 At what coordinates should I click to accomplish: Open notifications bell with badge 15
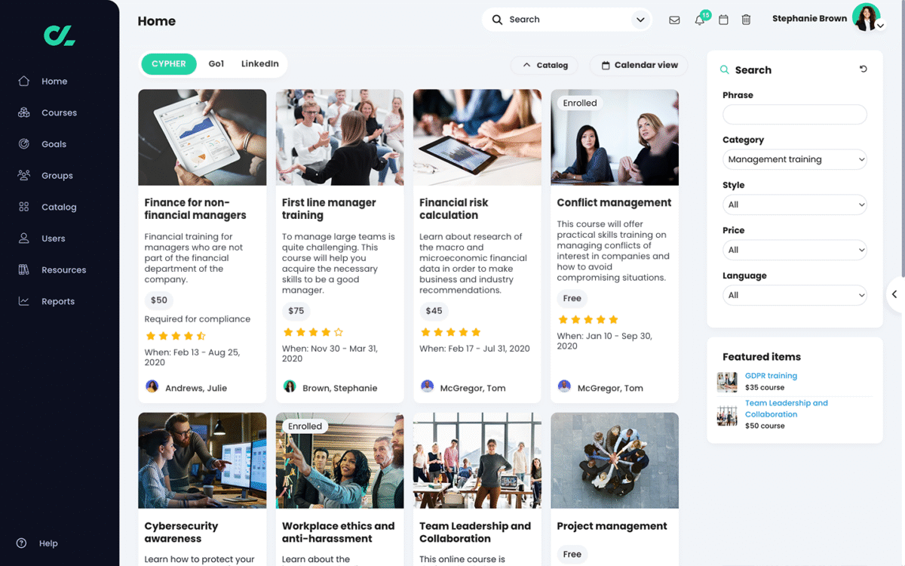coord(700,20)
